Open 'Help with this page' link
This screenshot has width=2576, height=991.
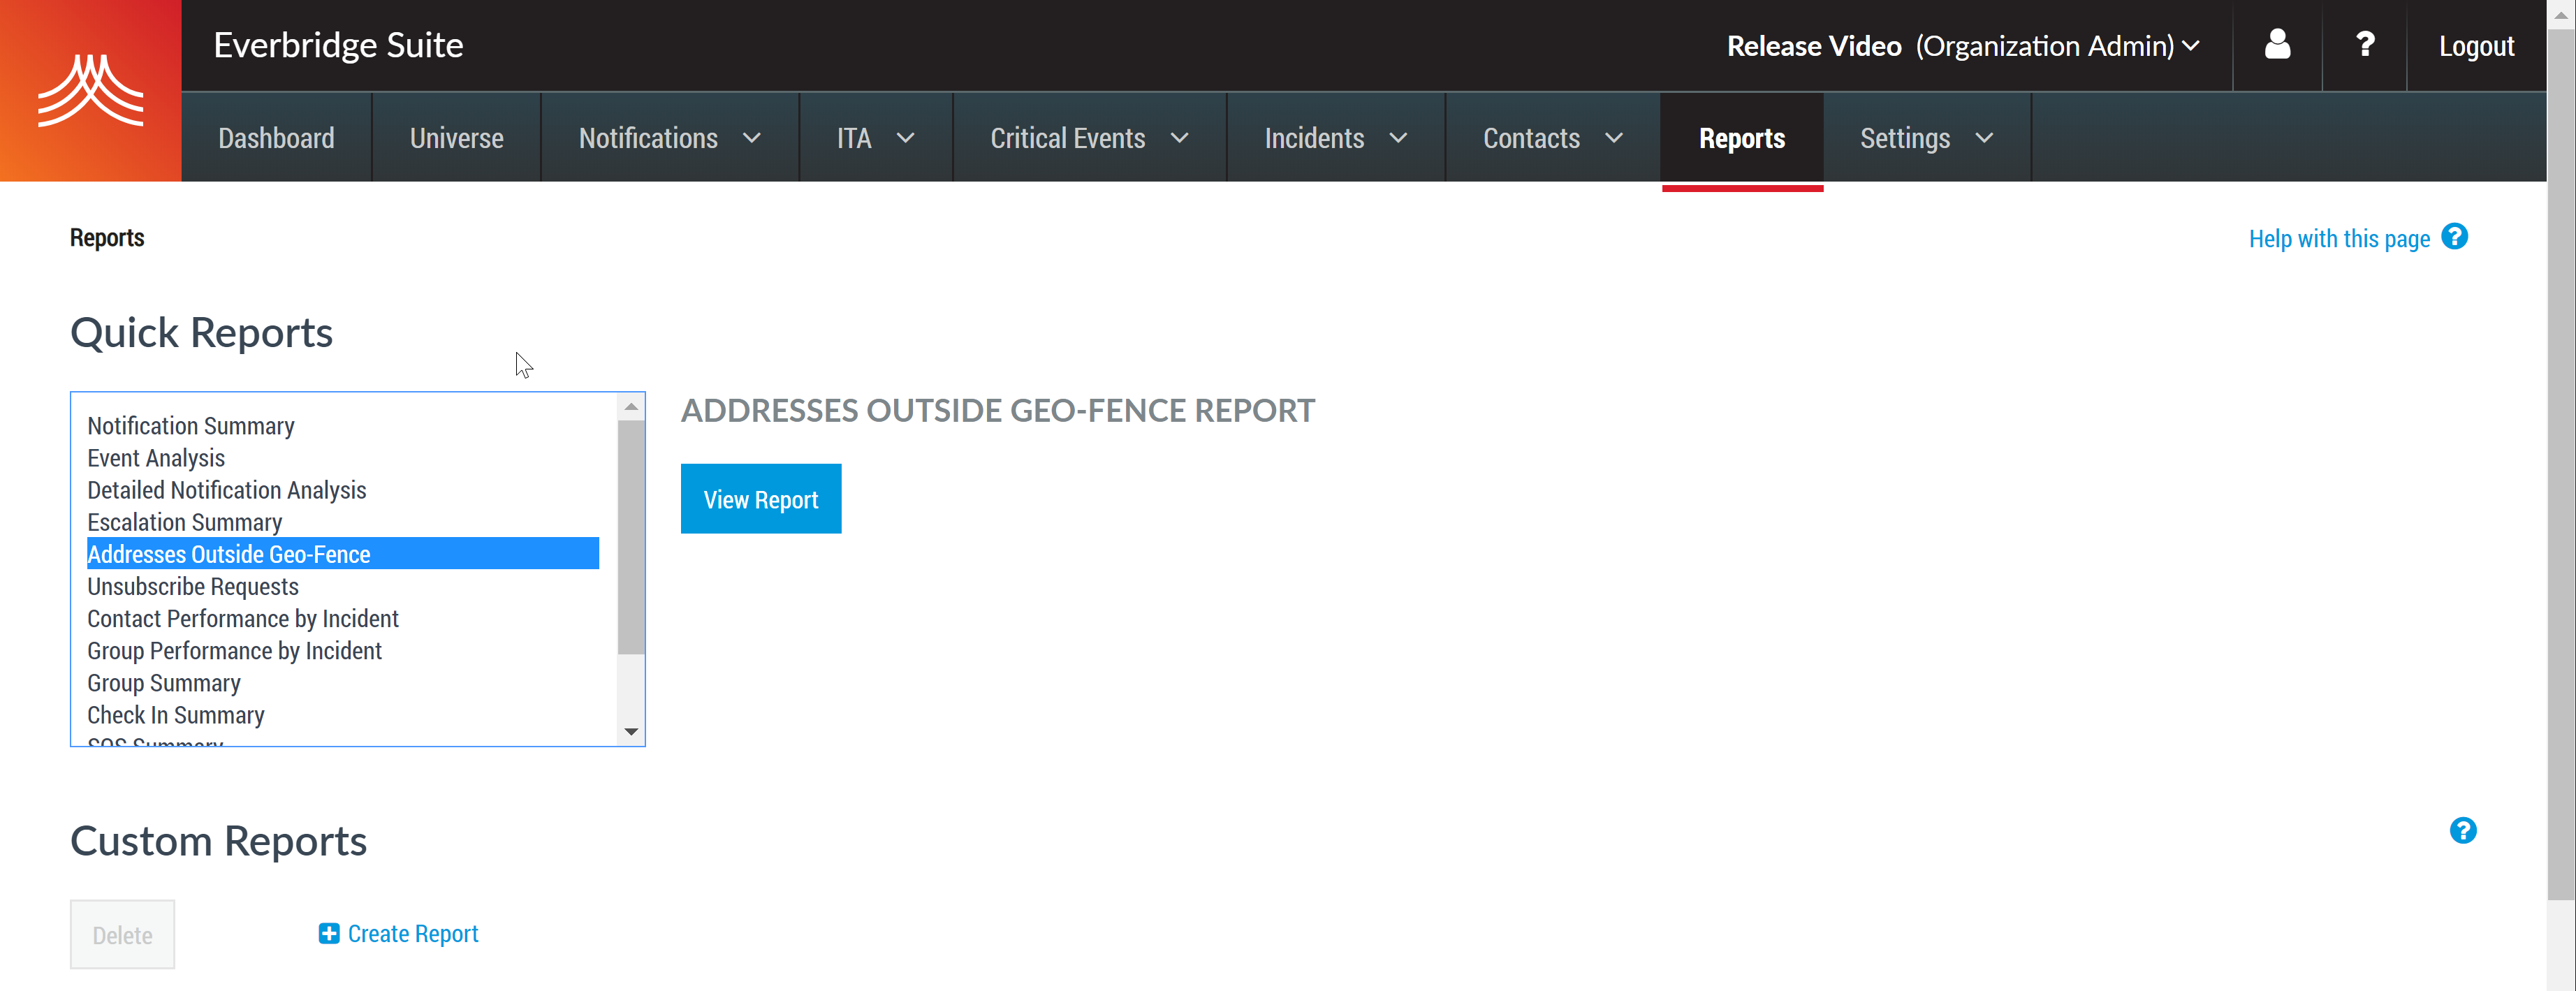[2339, 238]
